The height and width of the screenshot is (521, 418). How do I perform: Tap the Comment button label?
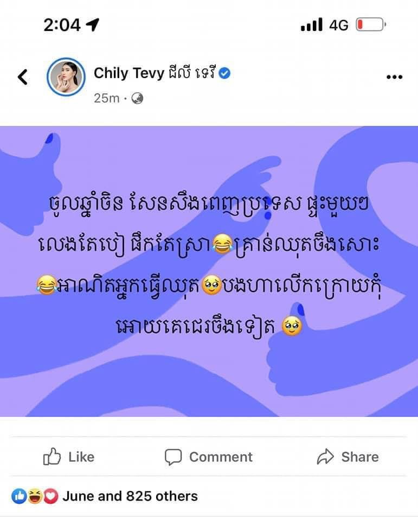click(221, 457)
